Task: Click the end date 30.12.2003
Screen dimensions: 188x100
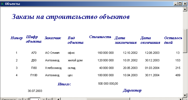Action: tap(152, 60)
